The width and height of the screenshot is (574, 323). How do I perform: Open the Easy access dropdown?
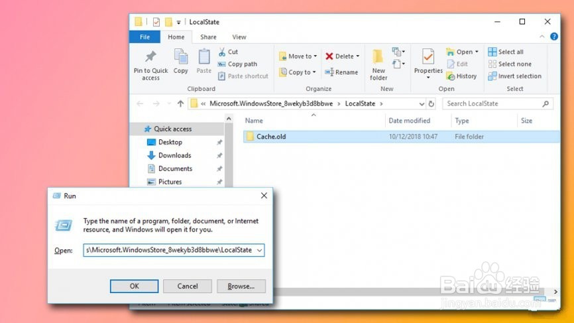pos(398,64)
